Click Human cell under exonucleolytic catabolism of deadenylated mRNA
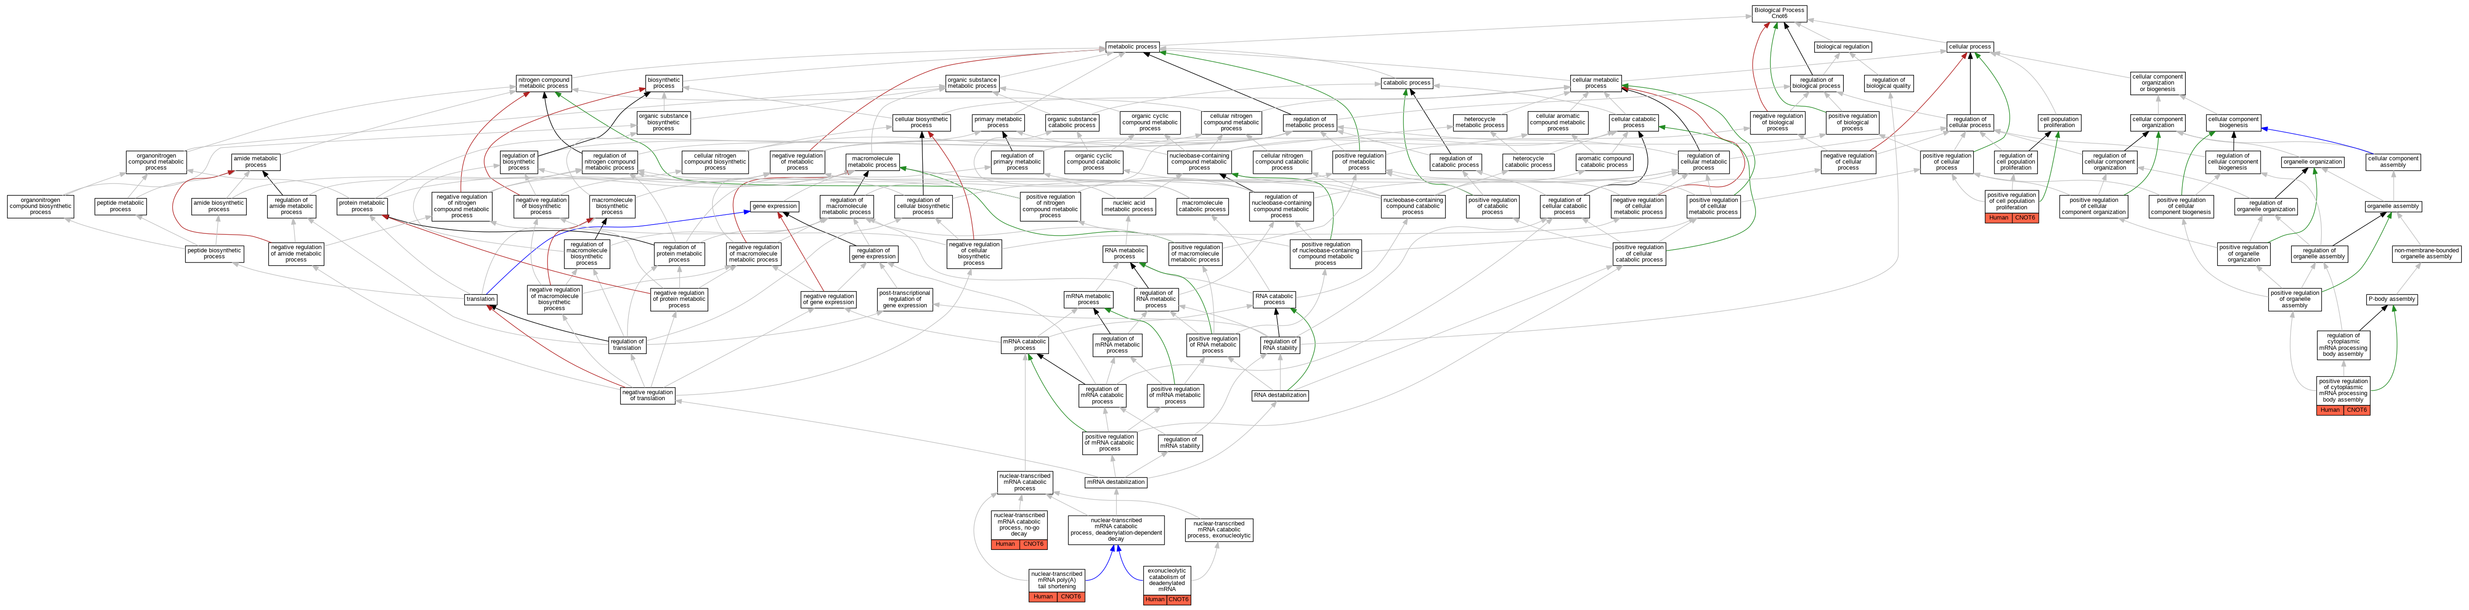2469x610 pixels. [1155, 599]
